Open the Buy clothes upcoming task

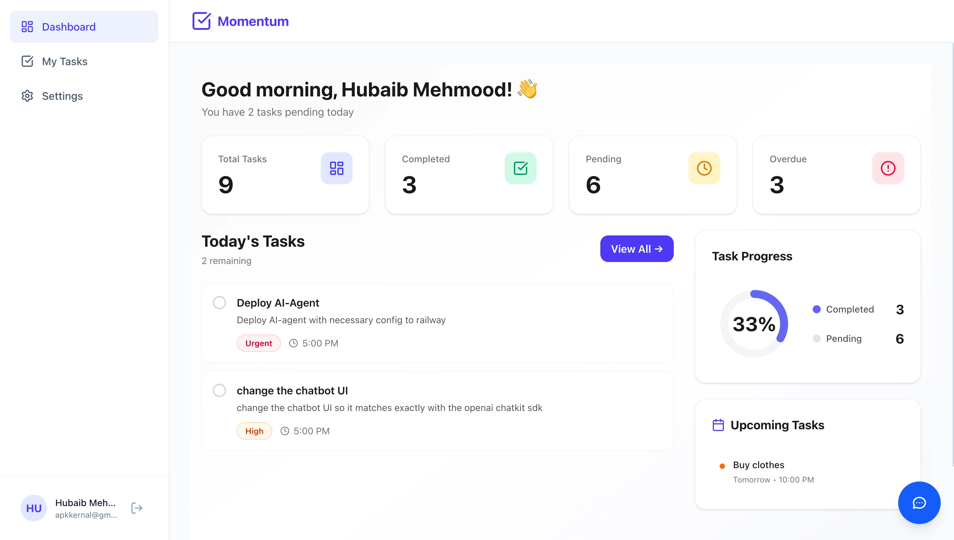click(x=758, y=465)
